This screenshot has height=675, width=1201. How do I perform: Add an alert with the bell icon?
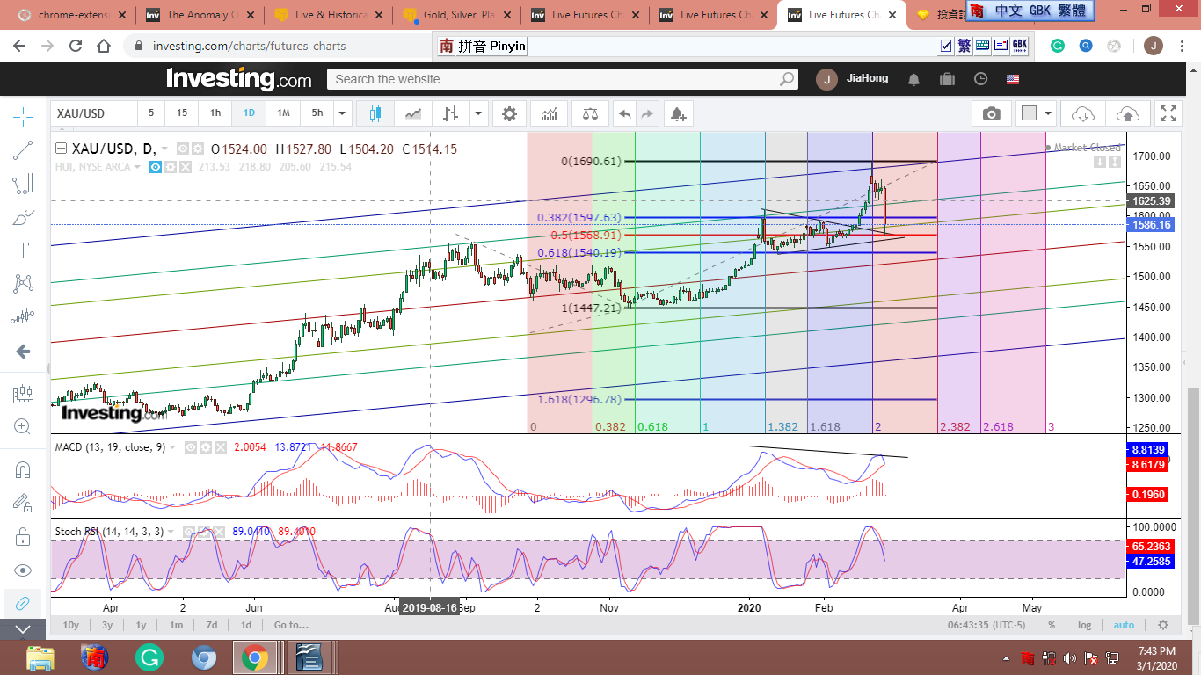(x=677, y=113)
